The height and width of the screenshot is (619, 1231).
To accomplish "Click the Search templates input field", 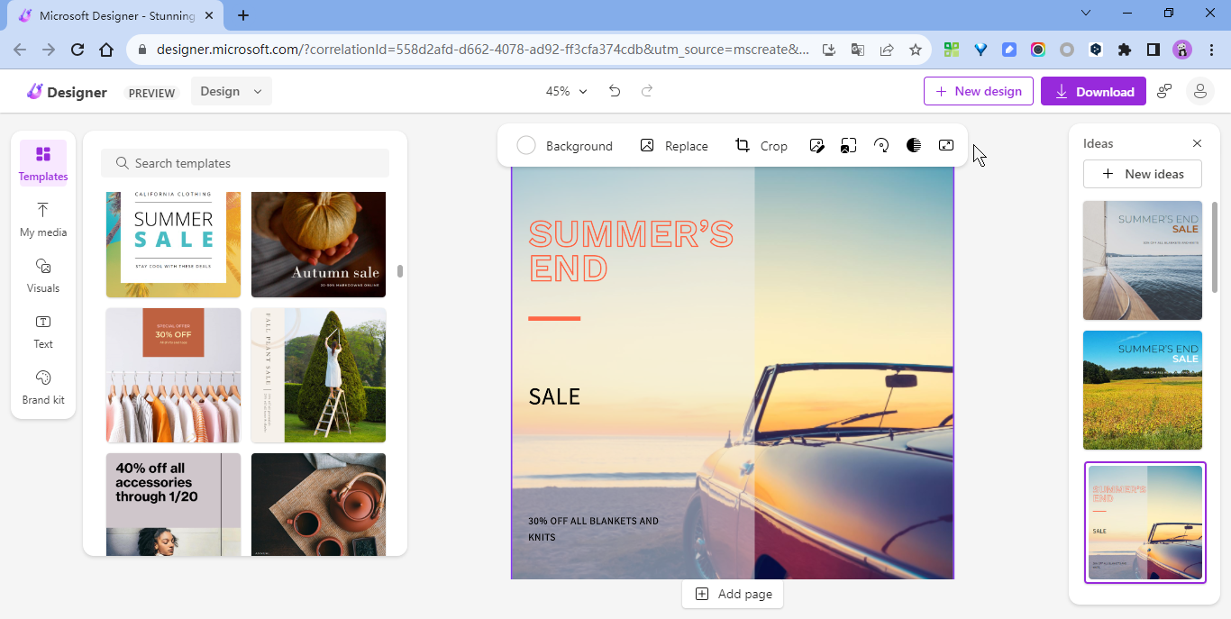I will 245,163.
